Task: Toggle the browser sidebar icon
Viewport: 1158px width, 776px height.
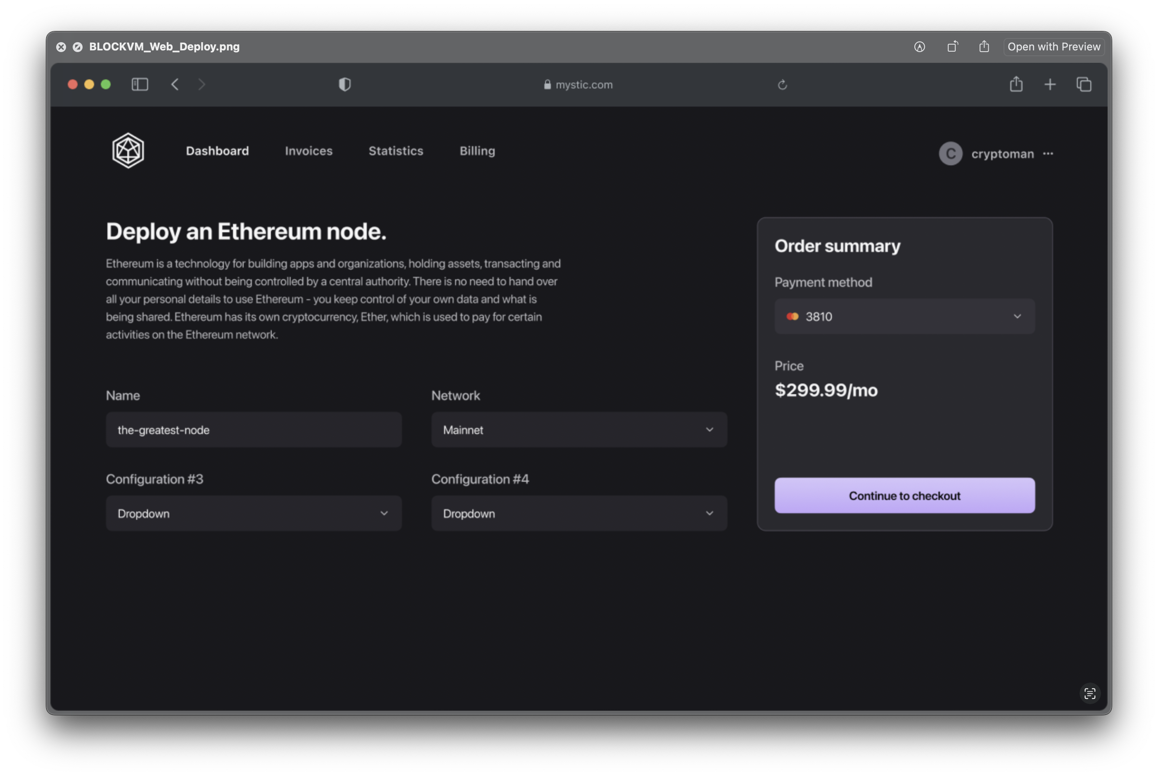Action: [140, 85]
